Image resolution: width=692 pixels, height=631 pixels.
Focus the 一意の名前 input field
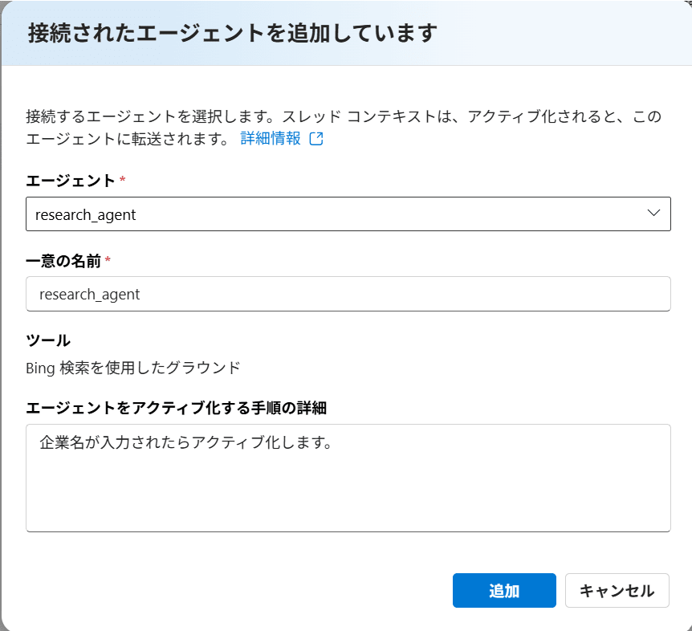pos(348,294)
